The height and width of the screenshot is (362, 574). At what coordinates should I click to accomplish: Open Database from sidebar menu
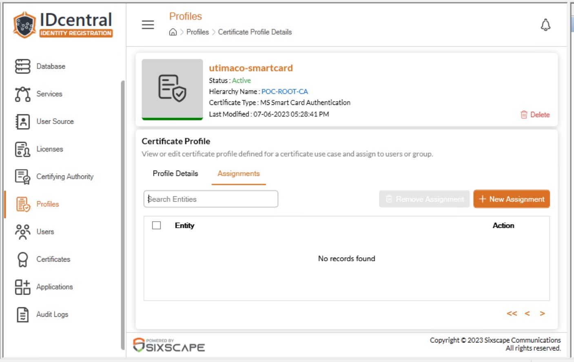(51, 66)
